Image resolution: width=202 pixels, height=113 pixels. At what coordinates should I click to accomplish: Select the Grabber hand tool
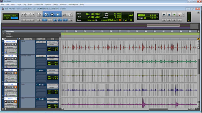58,14
